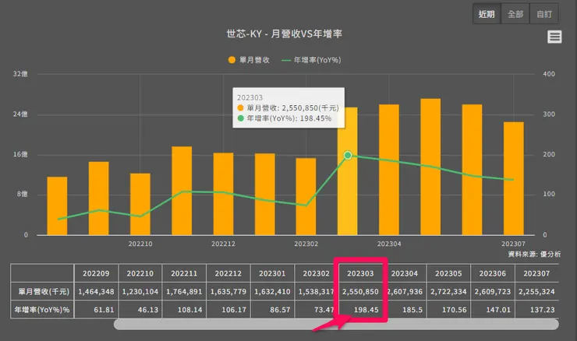This screenshot has width=577, height=341.
Task: Click the YoY cell 61.81
Action: (96, 309)
